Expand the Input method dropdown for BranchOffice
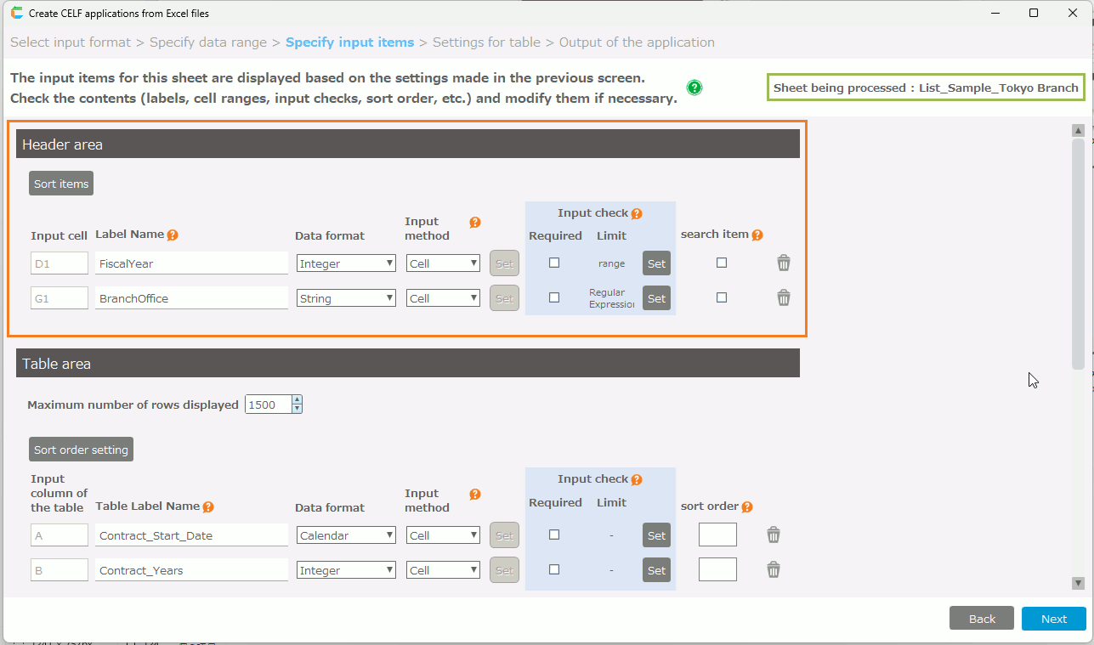The width and height of the screenshot is (1094, 645). pos(444,298)
